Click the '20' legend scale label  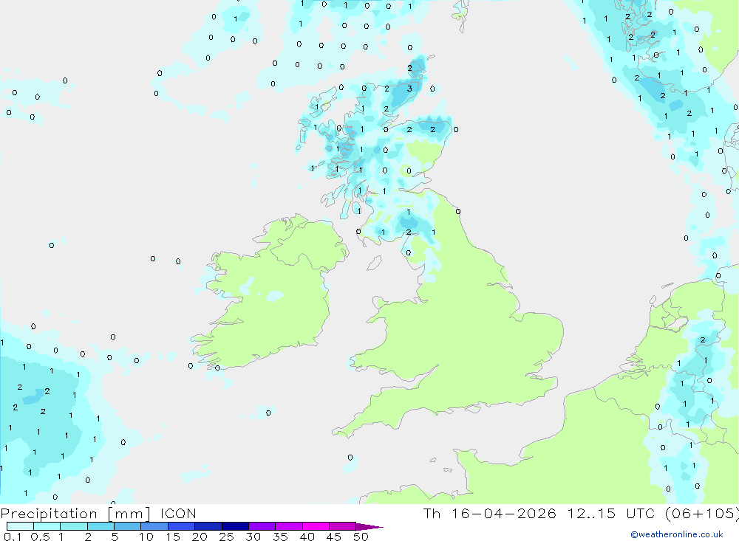pyautogui.click(x=200, y=537)
